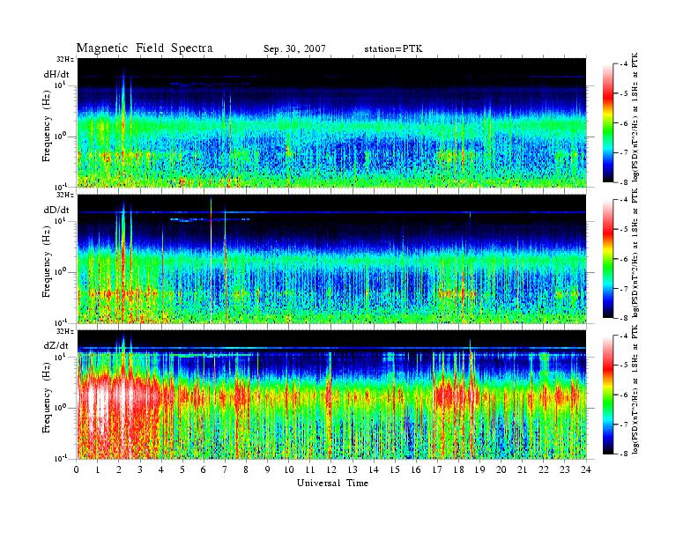Click hour 23 on the time axis
Image resolution: width=698 pixels, height=539 pixels.
pyautogui.click(x=565, y=470)
